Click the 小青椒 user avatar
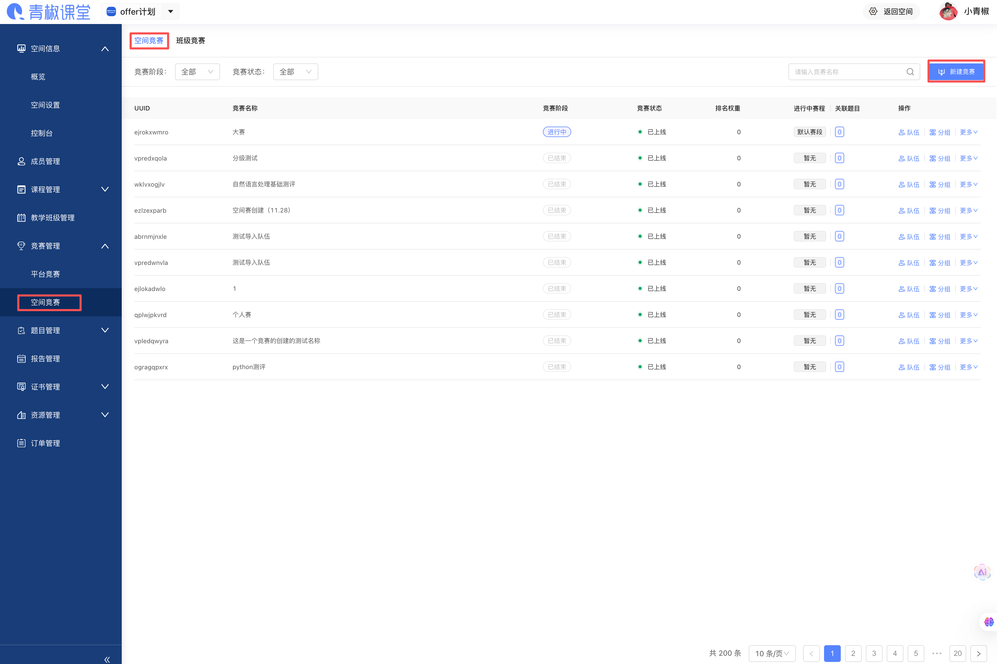Image resolution: width=997 pixels, height=664 pixels. (x=948, y=11)
